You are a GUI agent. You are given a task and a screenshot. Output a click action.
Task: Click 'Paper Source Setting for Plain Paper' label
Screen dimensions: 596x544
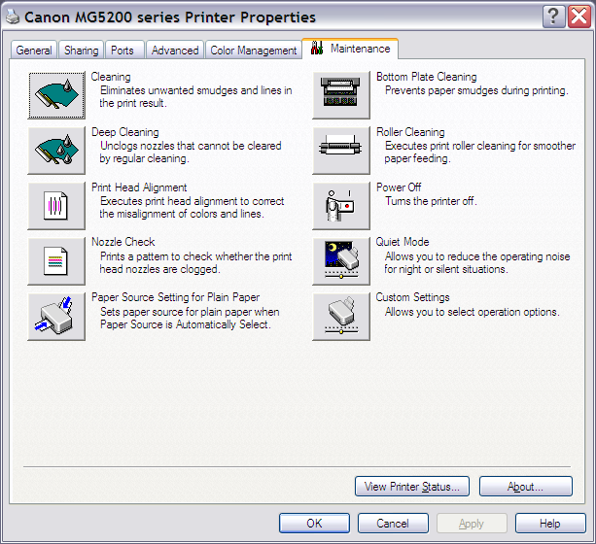pos(176,297)
